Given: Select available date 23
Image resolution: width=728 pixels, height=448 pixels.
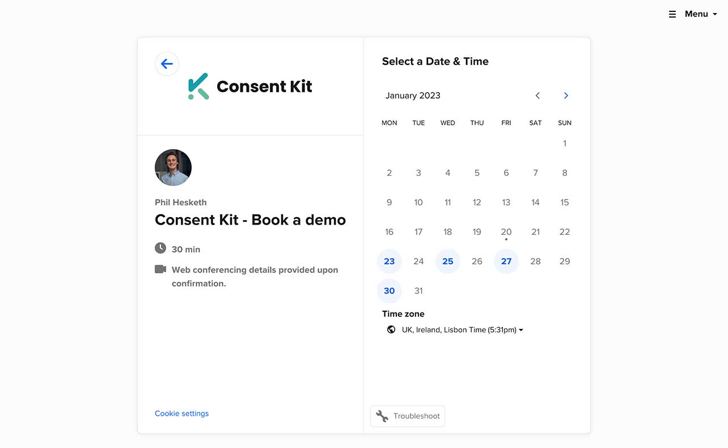Looking at the screenshot, I should click(390, 261).
